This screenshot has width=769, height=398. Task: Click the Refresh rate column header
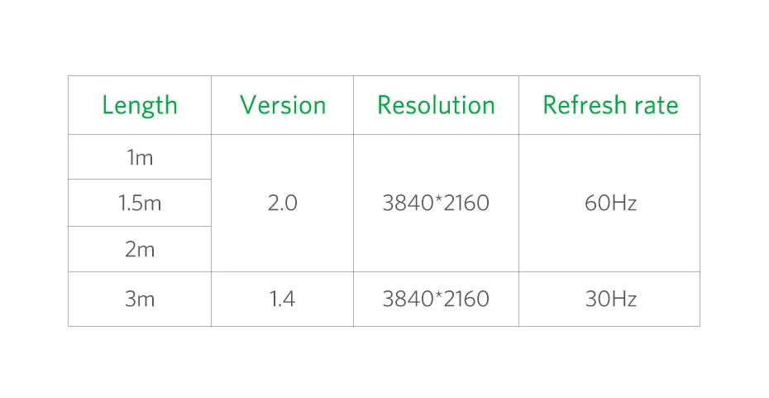pos(609,105)
